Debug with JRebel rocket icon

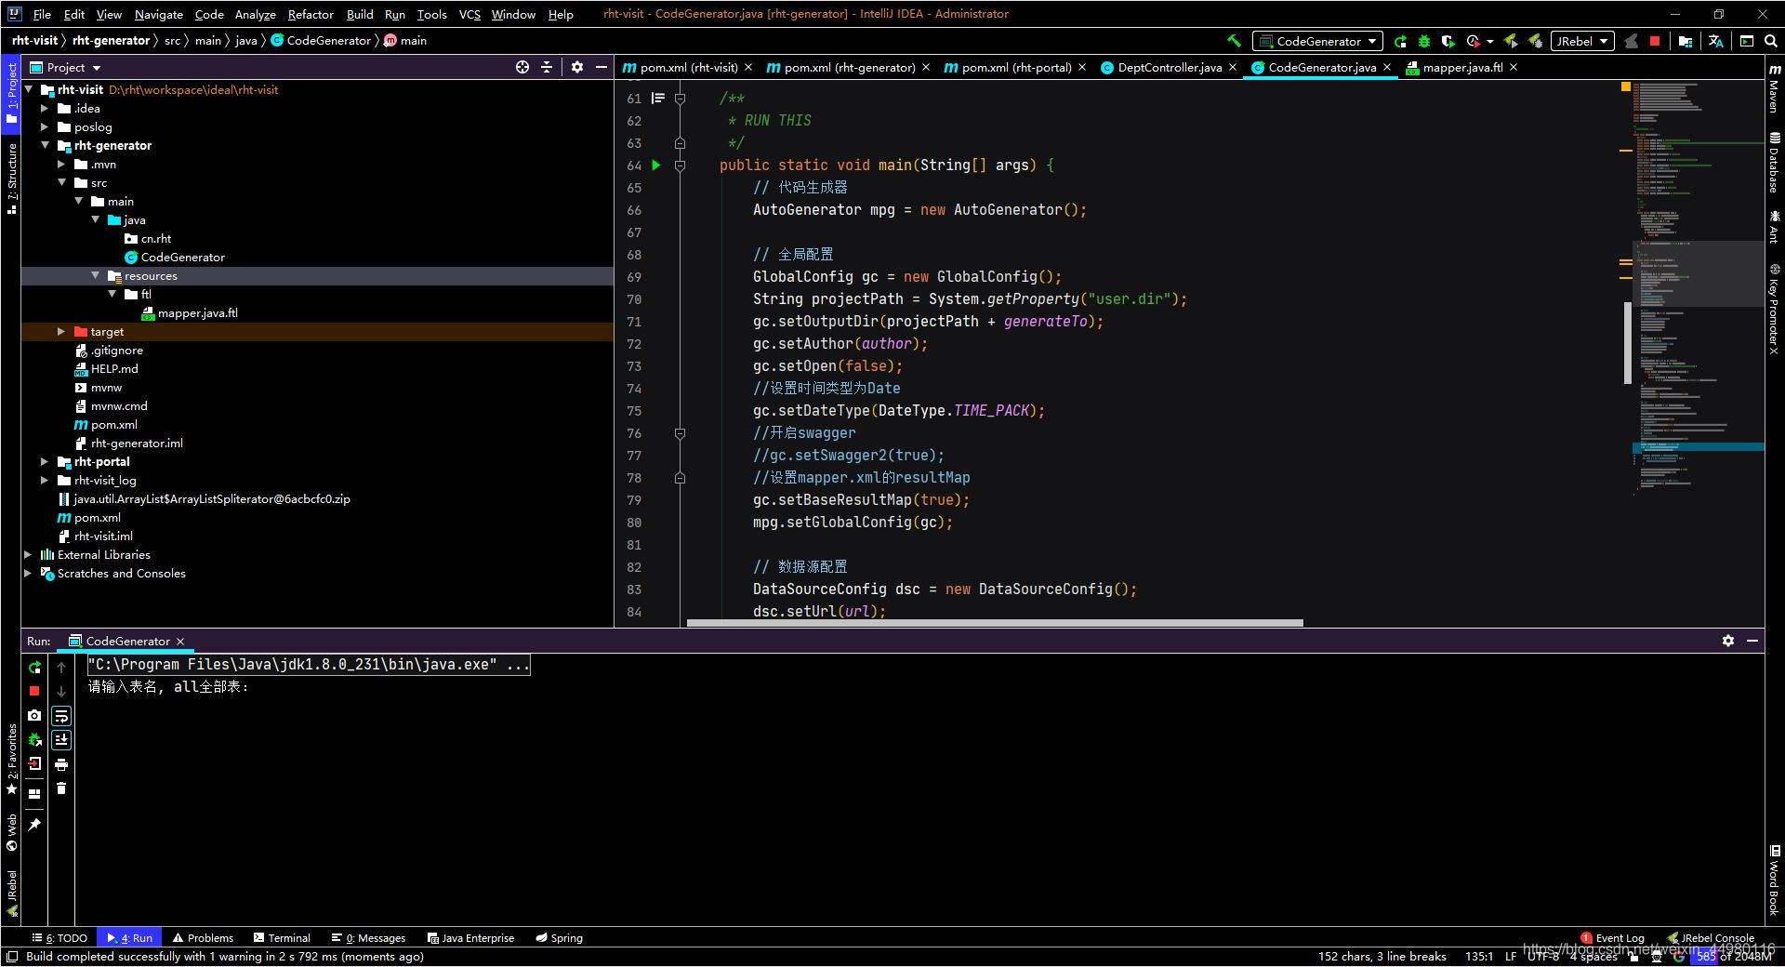tap(1535, 41)
